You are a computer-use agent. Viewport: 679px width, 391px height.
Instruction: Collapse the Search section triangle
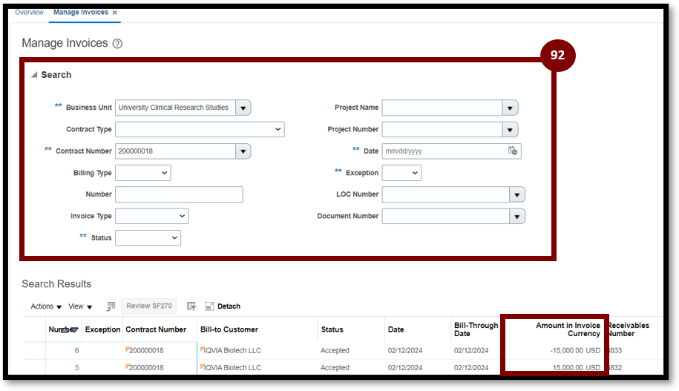(x=34, y=75)
